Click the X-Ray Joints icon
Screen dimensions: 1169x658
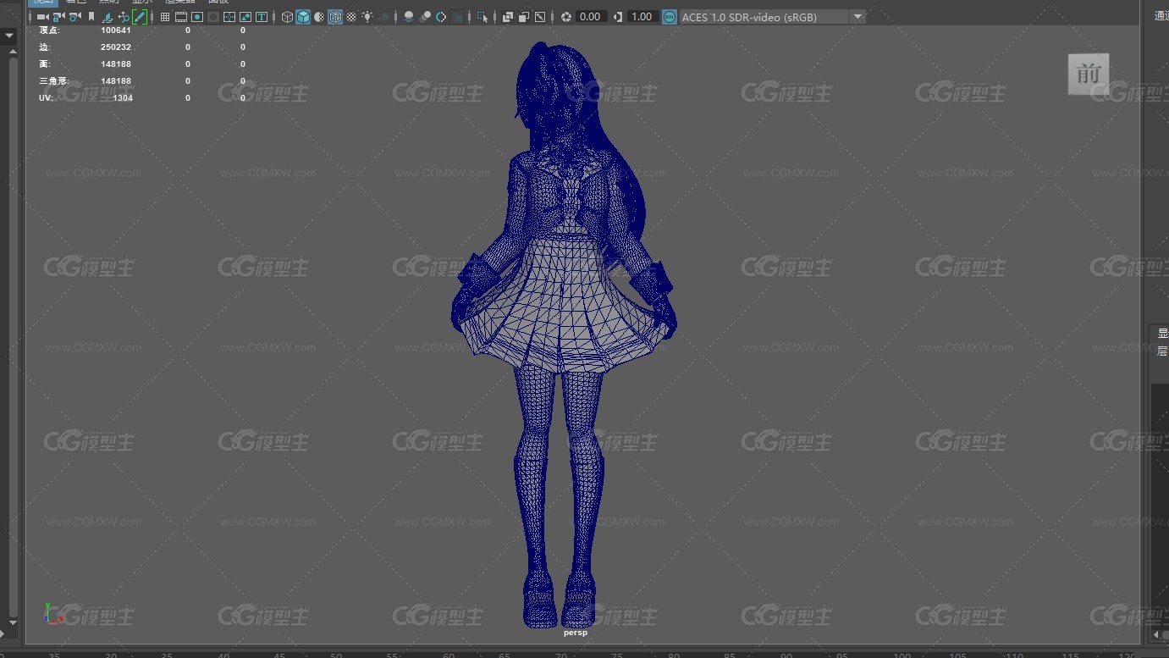coord(539,17)
